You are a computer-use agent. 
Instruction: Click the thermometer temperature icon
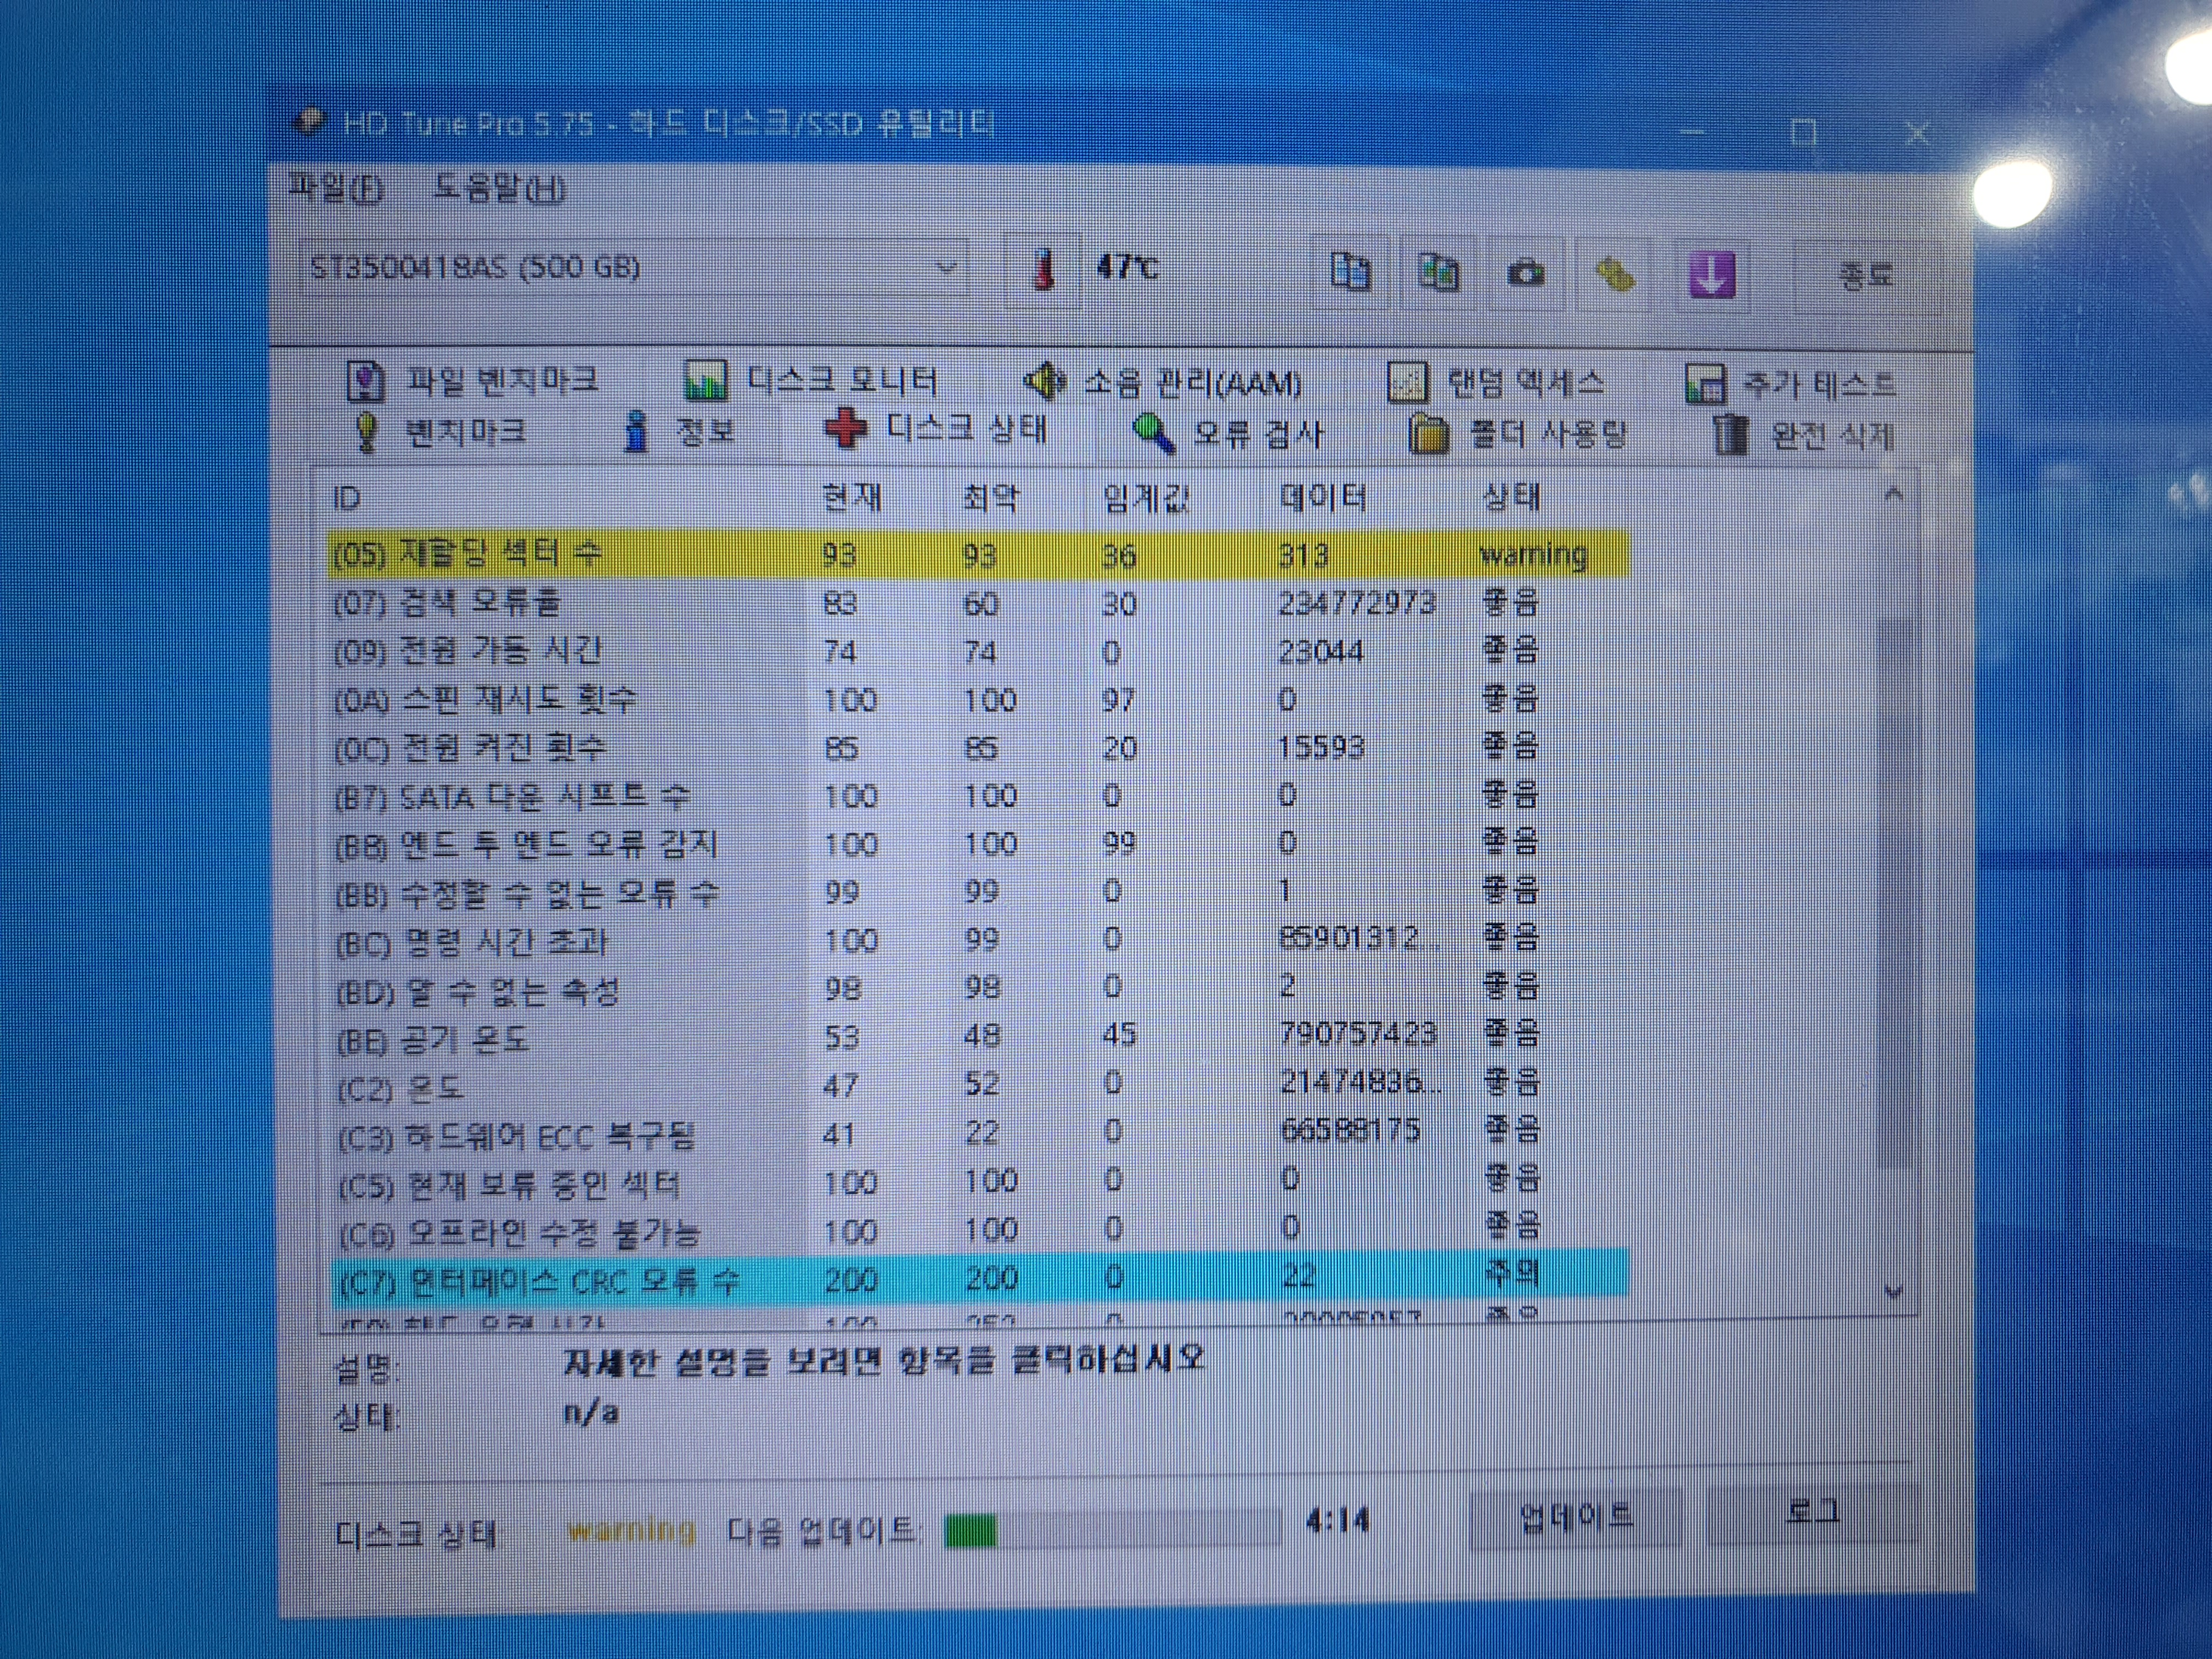pos(1043,269)
